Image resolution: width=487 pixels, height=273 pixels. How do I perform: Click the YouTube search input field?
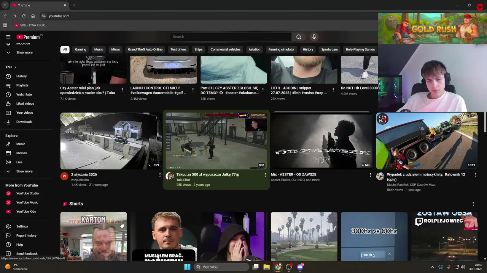pos(231,37)
